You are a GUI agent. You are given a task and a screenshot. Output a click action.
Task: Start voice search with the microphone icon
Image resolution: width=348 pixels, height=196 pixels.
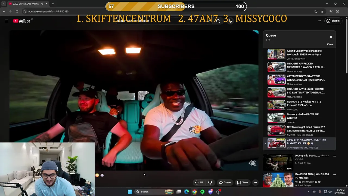click(230, 21)
